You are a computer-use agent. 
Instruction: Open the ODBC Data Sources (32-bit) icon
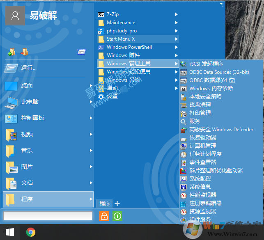click(x=184, y=72)
